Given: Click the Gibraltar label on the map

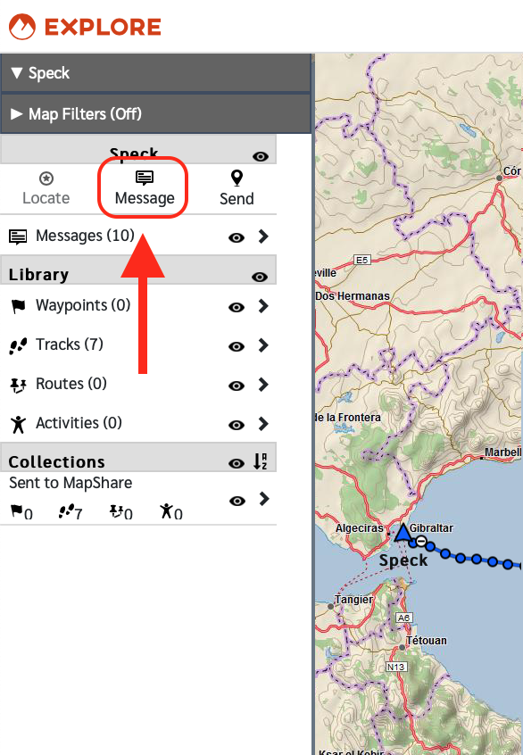Looking at the screenshot, I should 431,528.
